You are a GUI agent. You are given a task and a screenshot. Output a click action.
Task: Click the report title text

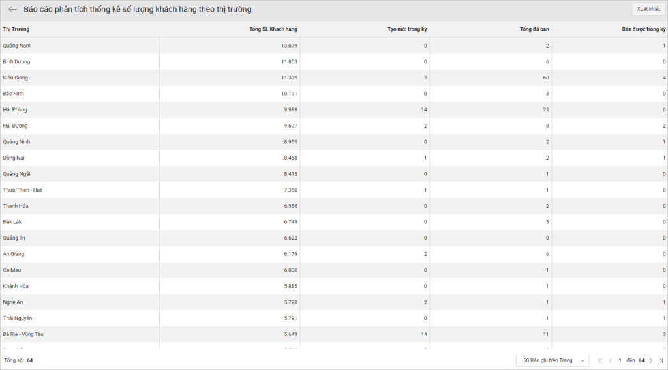[x=137, y=9]
